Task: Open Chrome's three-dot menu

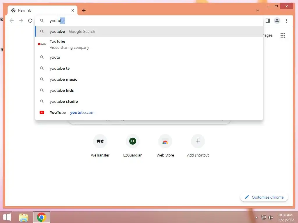Action: click(x=286, y=21)
